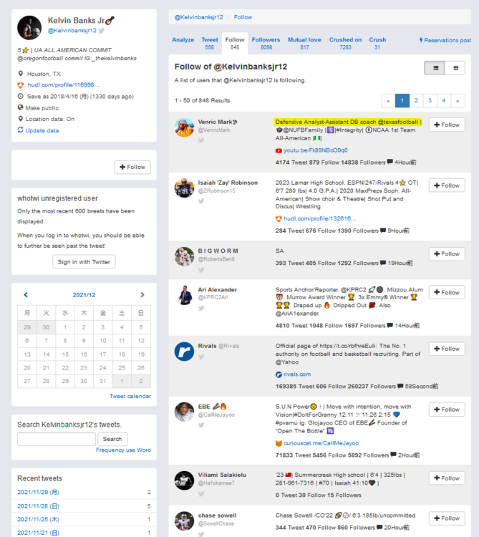Open the Mutual love tab

click(x=304, y=44)
